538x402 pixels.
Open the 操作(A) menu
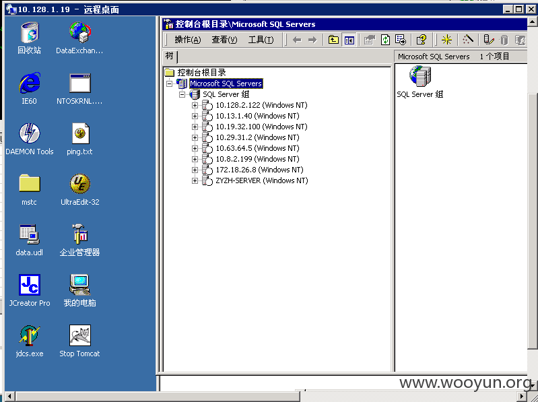(187, 40)
